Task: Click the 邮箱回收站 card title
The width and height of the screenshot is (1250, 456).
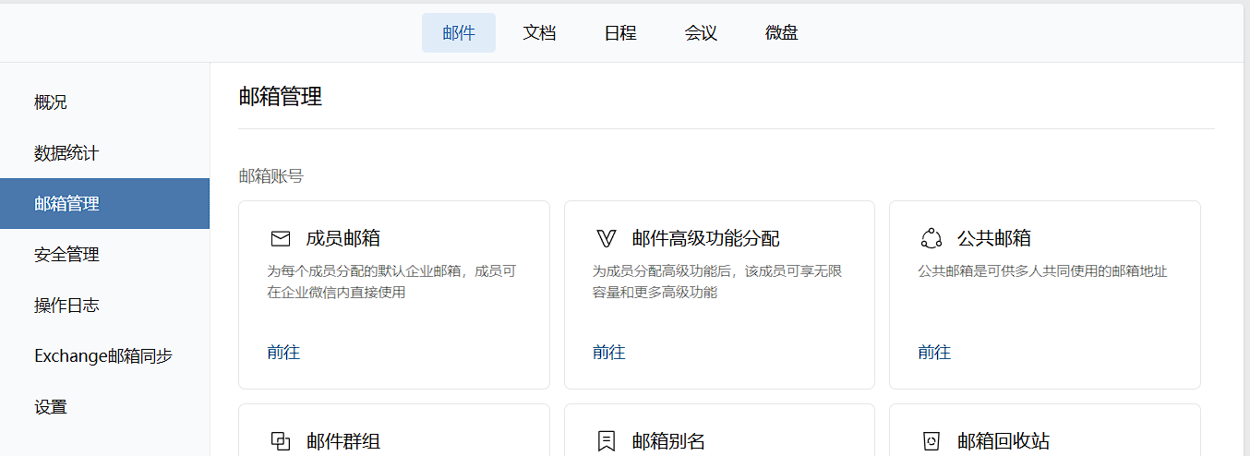Action: tap(1004, 441)
